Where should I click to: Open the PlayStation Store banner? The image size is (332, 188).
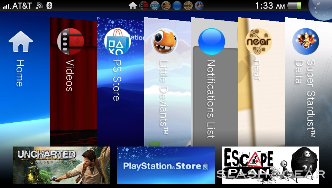[x=166, y=165]
